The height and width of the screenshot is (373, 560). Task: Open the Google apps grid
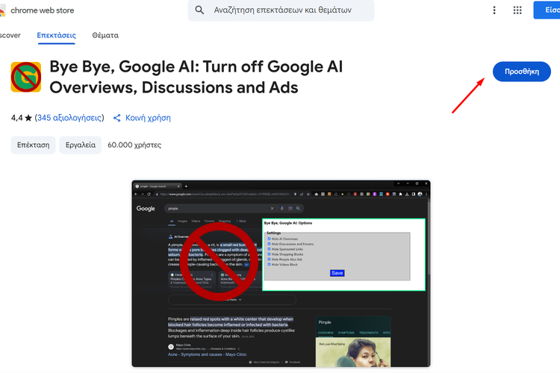(517, 10)
